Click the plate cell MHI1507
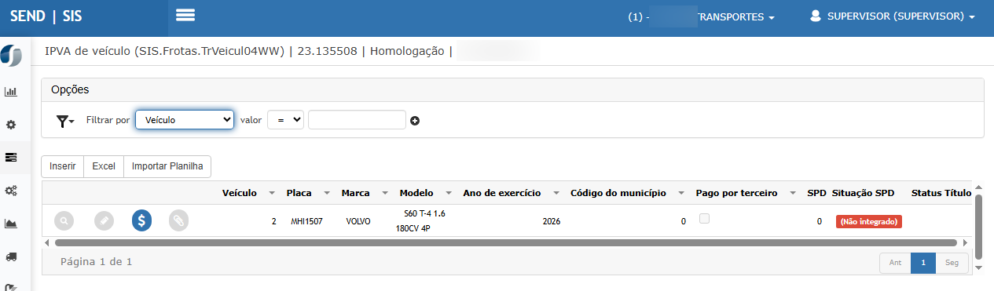Viewport: 994px width, 291px height. 306,222
